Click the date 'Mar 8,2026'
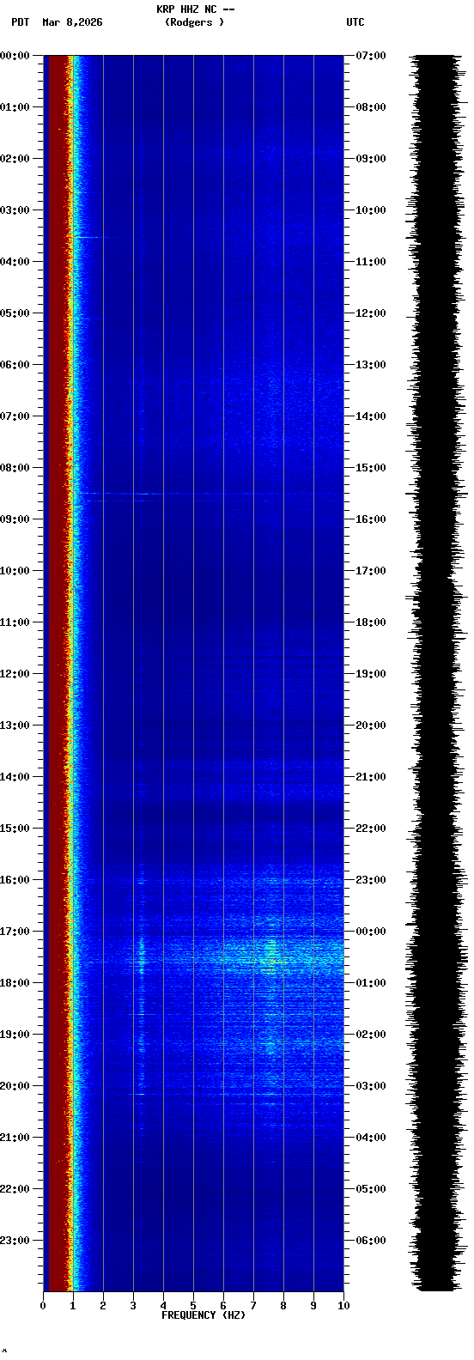This screenshot has width=474, height=1360. click(x=72, y=22)
